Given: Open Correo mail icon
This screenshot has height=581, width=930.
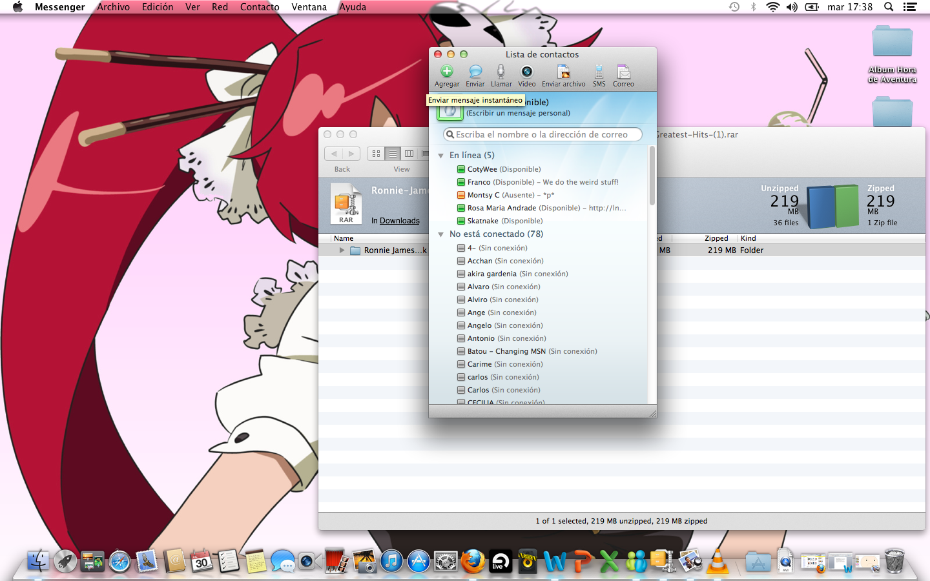Looking at the screenshot, I should [623, 72].
